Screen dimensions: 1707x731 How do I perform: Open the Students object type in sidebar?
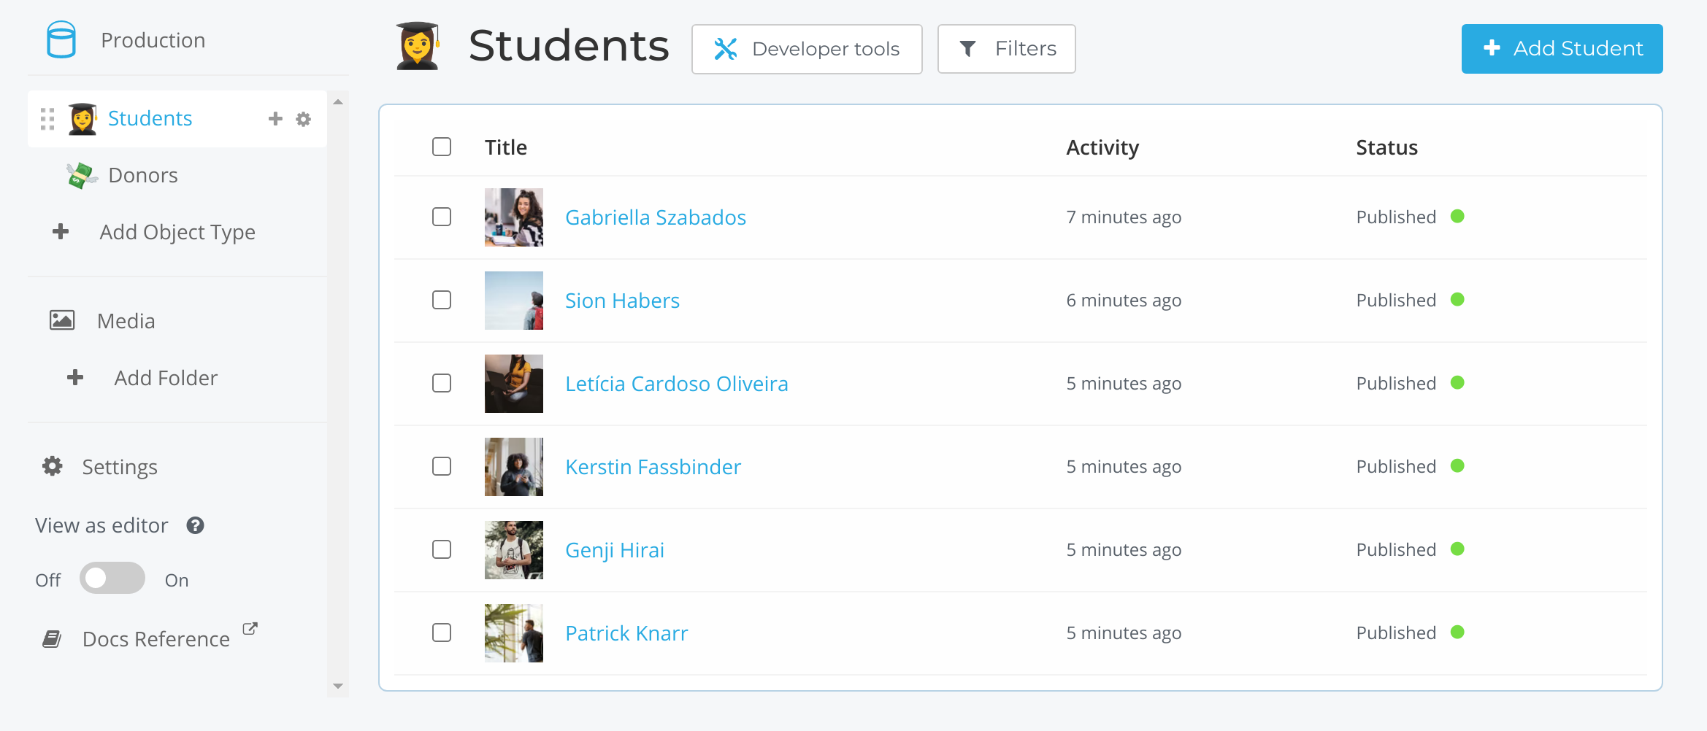150,118
